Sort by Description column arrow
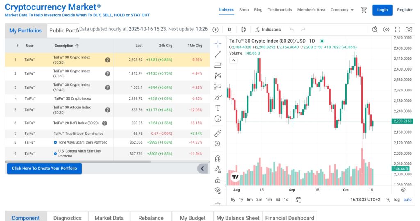Viewport: 420px width, 221px height. [x=77, y=46]
